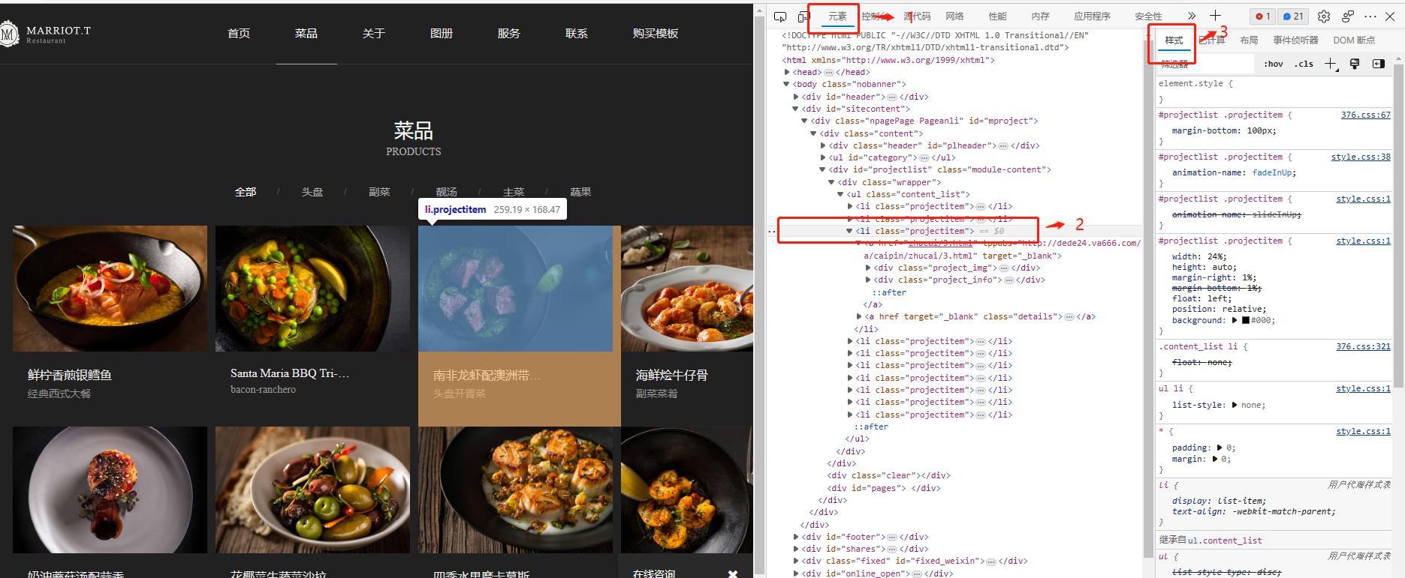Click ellipsis badge in div id="footer" row
Screen dimensions: 1405x578
(892, 538)
